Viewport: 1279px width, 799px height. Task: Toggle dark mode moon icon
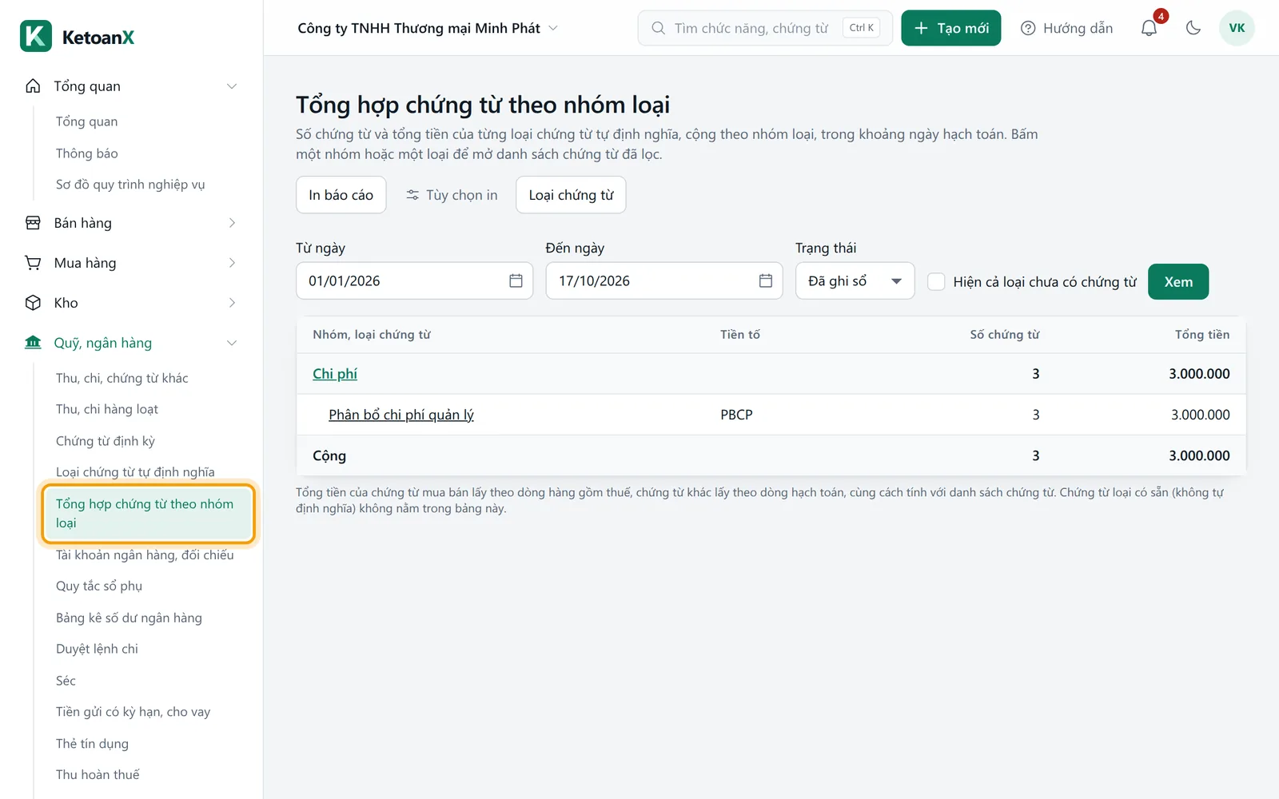pyautogui.click(x=1193, y=28)
